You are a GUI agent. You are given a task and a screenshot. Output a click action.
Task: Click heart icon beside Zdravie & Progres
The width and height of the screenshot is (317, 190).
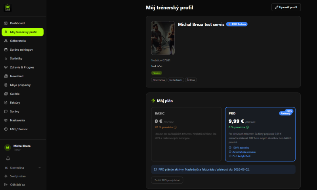[6, 67]
